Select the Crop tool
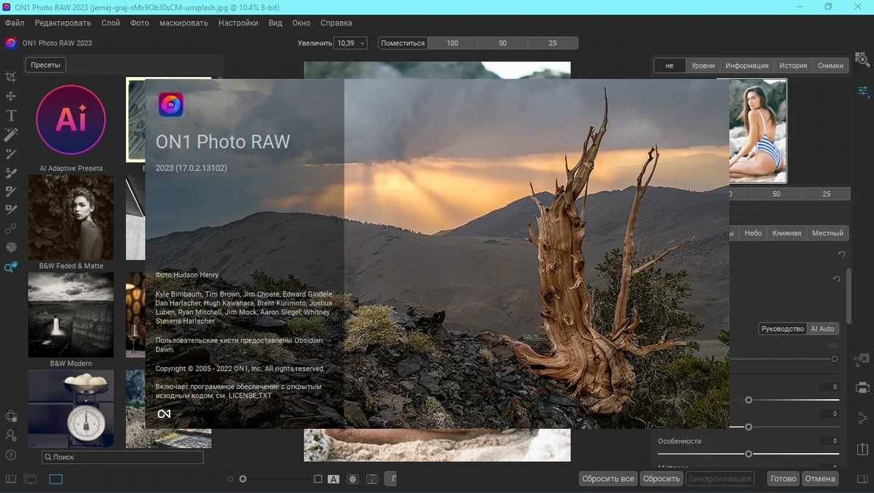 coord(11,76)
